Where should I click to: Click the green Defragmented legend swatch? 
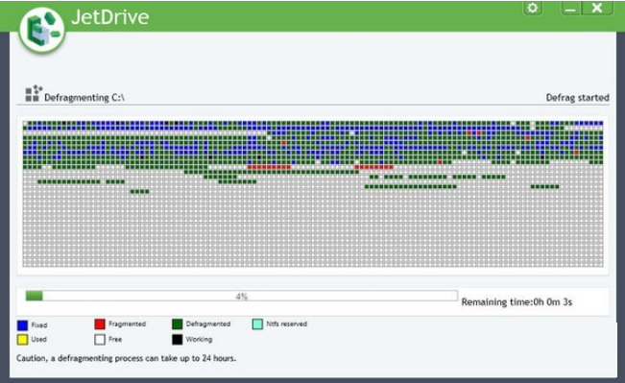click(177, 324)
